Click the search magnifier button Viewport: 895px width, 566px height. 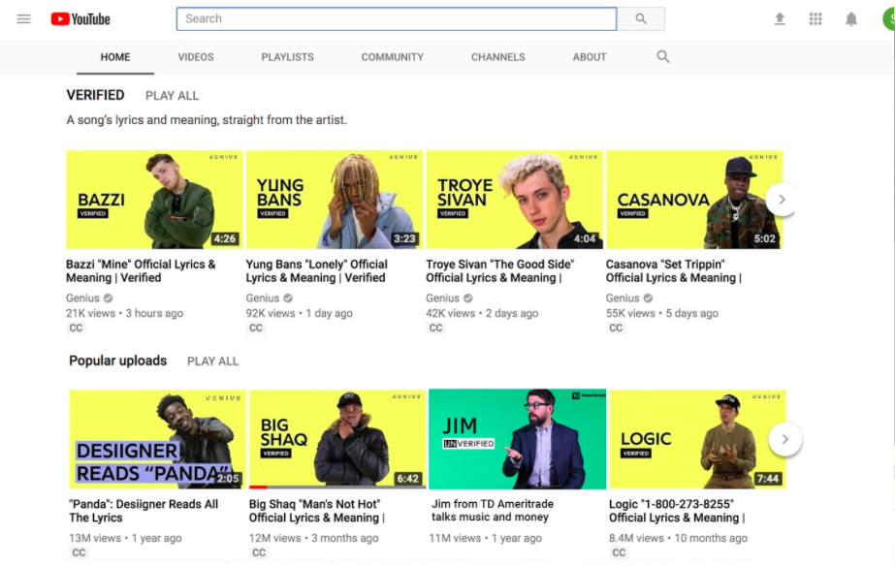[641, 18]
